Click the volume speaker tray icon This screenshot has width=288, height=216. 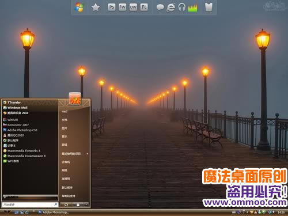(274, 212)
